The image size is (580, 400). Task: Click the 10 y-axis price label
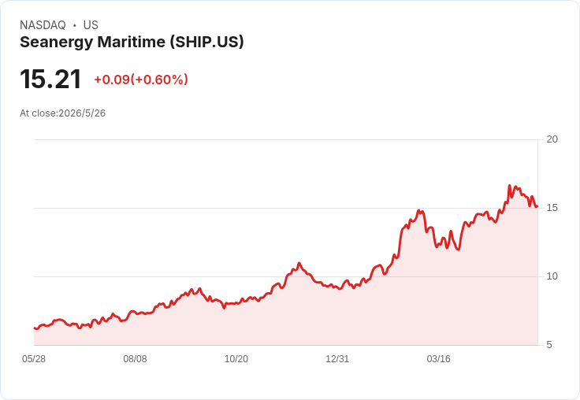552,276
